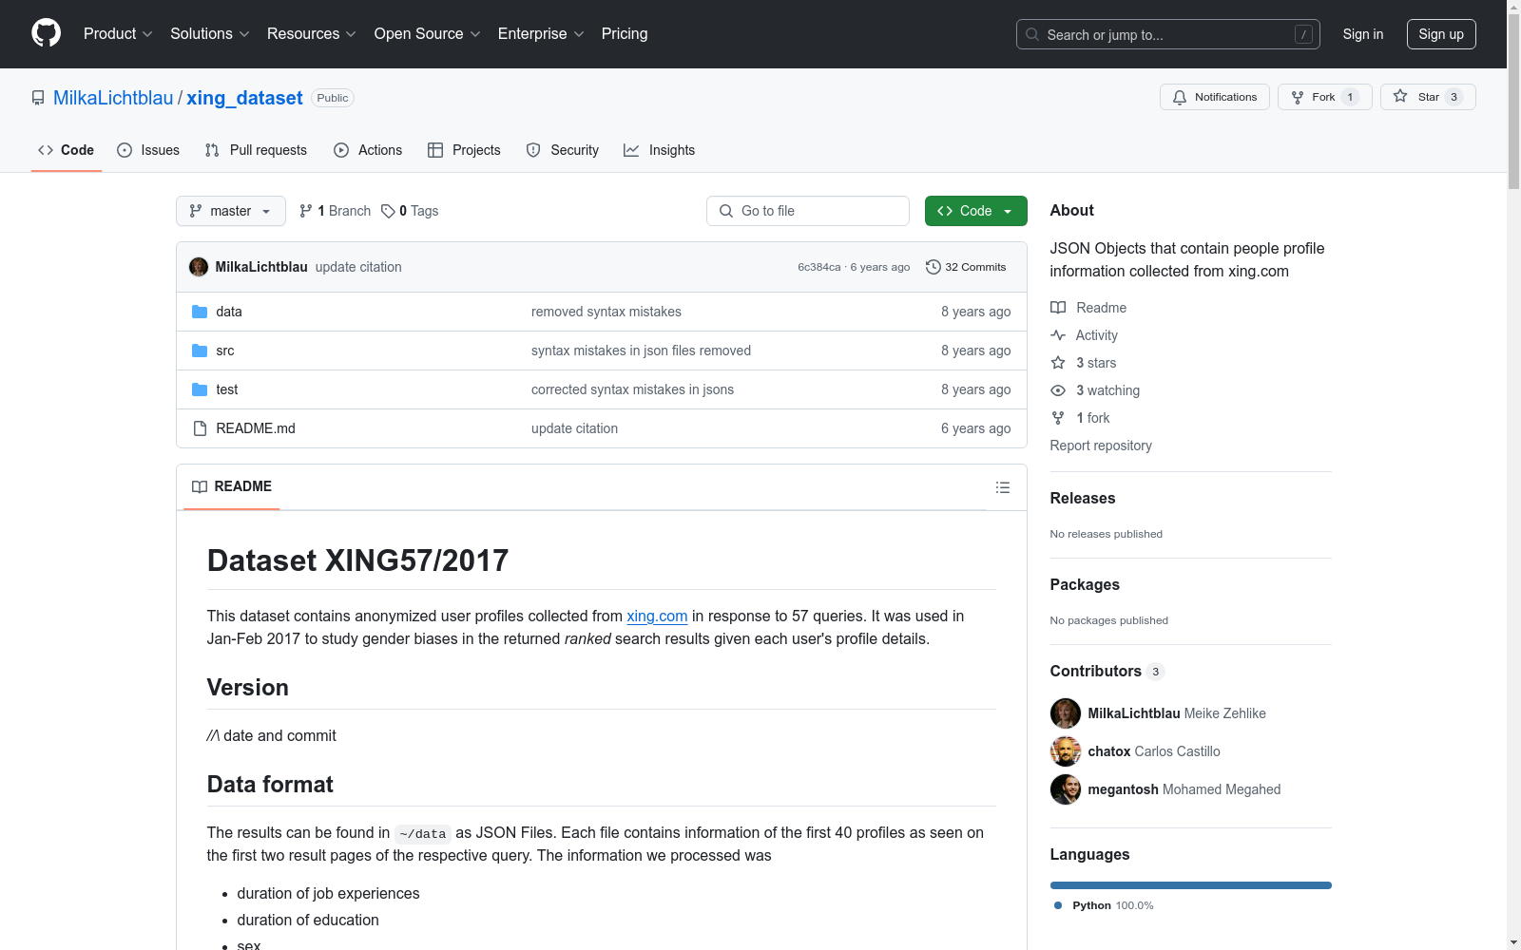Click Report repository link

pos(1101,446)
